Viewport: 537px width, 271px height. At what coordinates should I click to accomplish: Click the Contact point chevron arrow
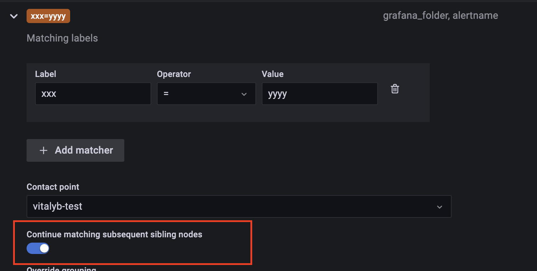pyautogui.click(x=439, y=207)
